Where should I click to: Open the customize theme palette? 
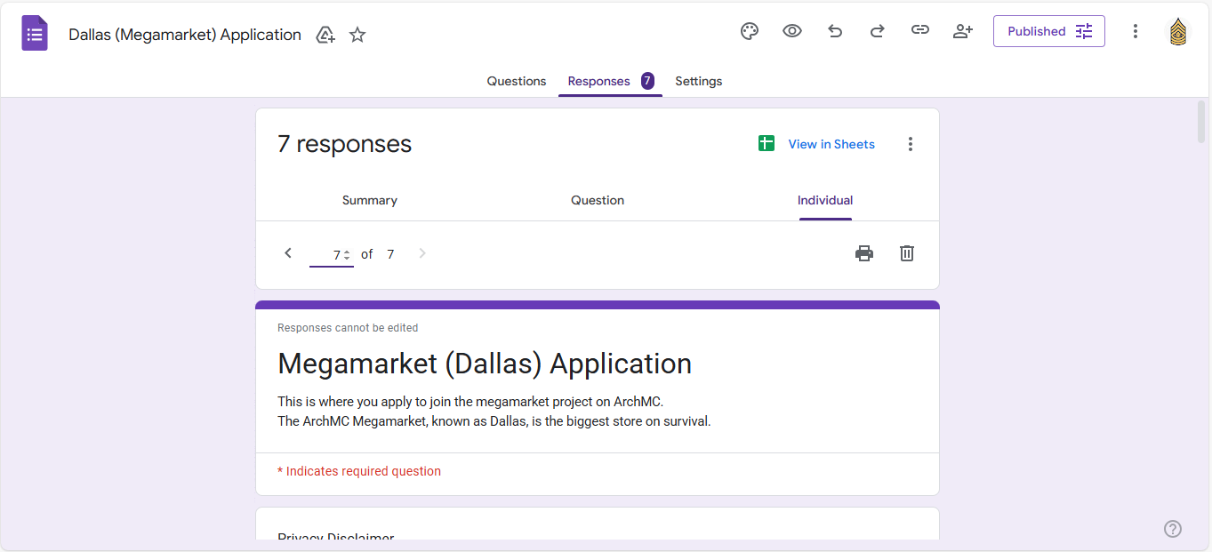pos(750,31)
